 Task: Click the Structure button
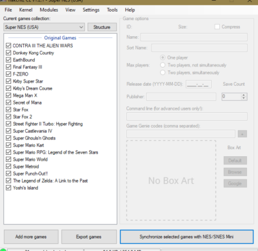pos(102,27)
